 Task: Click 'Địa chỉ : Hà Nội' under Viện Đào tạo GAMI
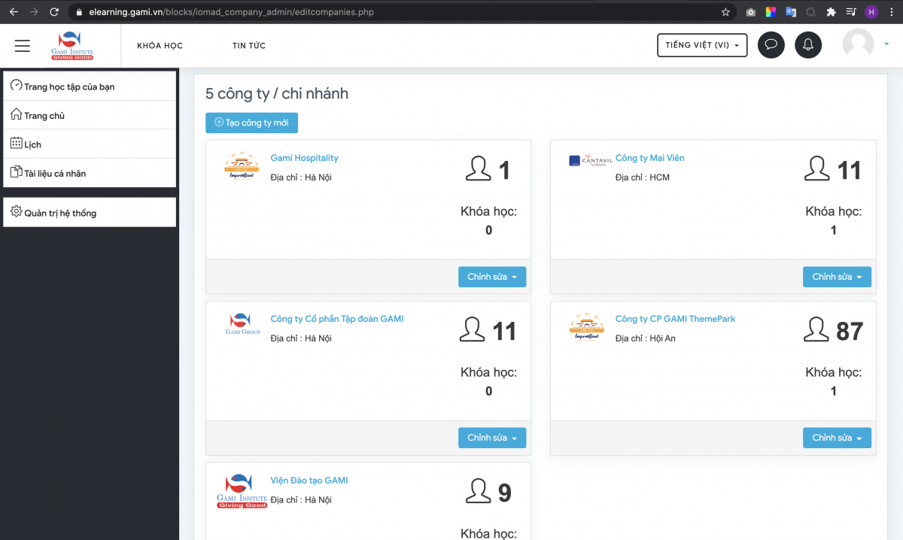click(x=301, y=500)
